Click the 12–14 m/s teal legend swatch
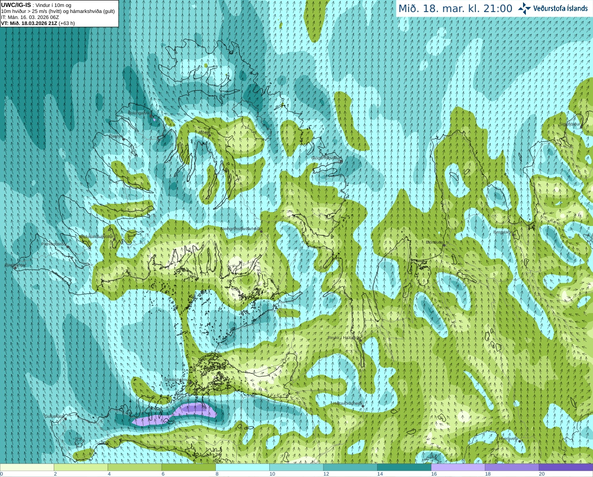This screenshot has width=593, height=477. [x=350, y=467]
